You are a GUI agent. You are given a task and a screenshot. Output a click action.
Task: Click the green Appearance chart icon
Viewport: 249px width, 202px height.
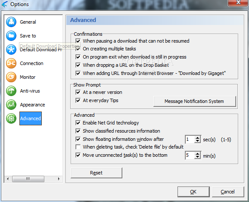11,105
